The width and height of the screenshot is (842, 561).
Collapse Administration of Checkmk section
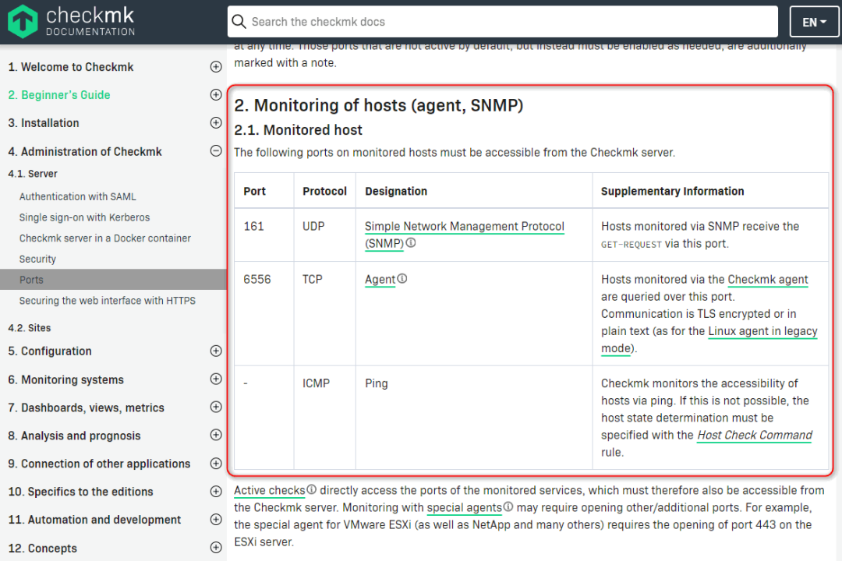216,151
